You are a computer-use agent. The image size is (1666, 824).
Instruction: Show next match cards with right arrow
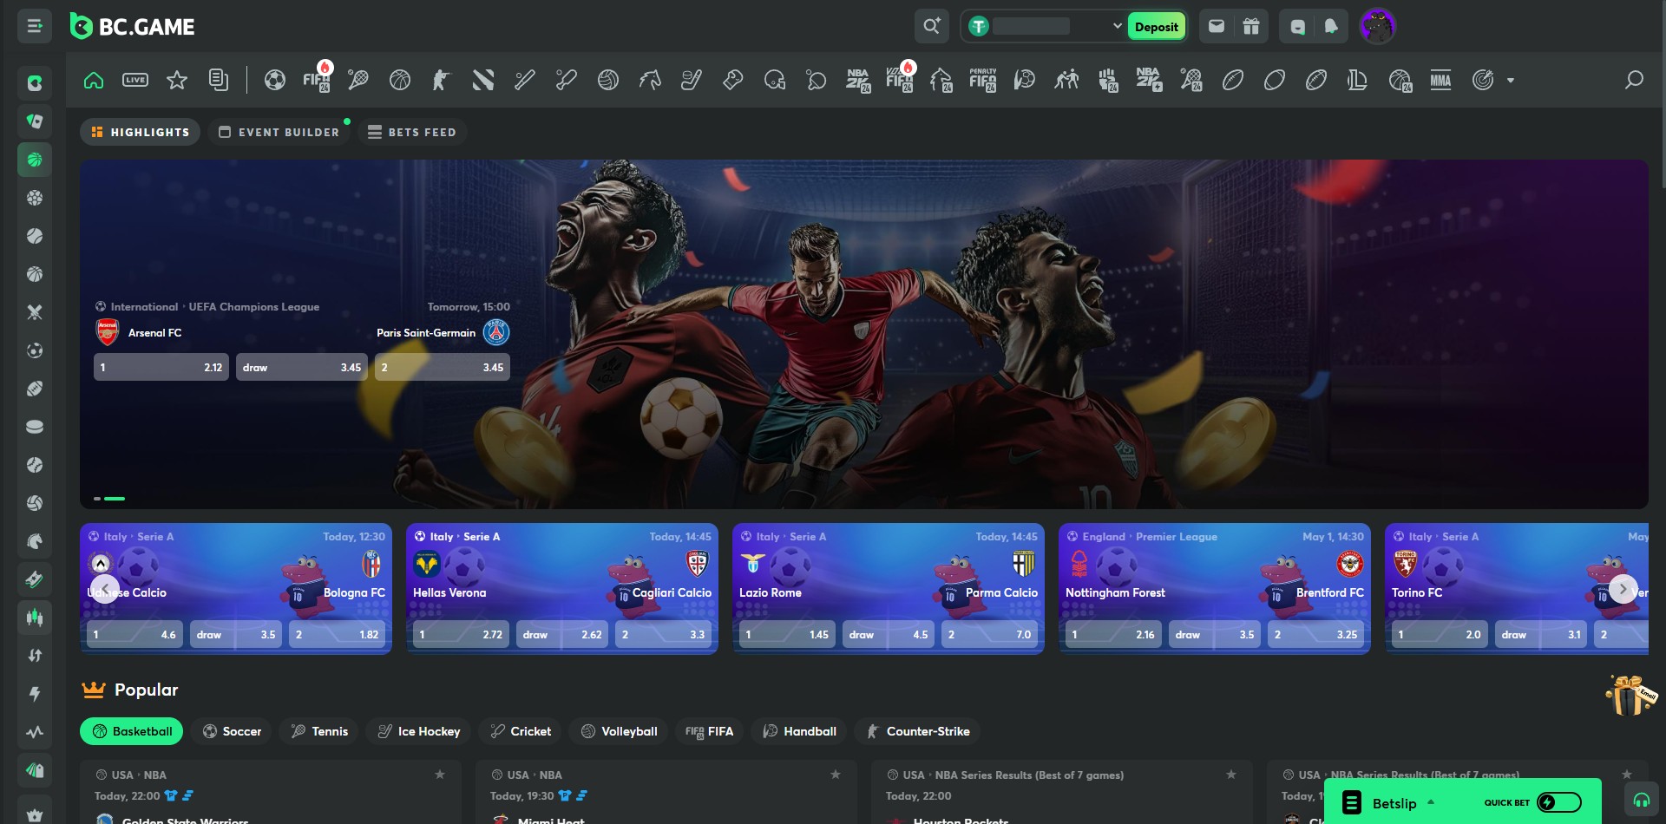1623,589
